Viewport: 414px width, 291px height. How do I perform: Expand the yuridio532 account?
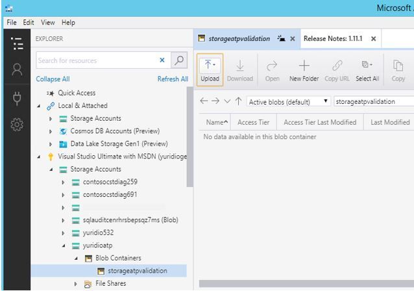point(63,233)
